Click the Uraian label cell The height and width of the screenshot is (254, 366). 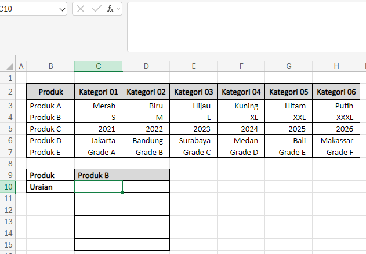[50, 186]
